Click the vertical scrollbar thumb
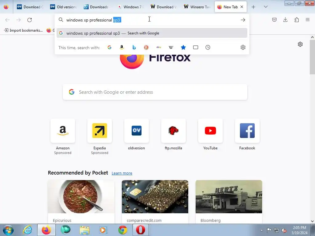This screenshot has height=236, width=315. (x=312, y=57)
